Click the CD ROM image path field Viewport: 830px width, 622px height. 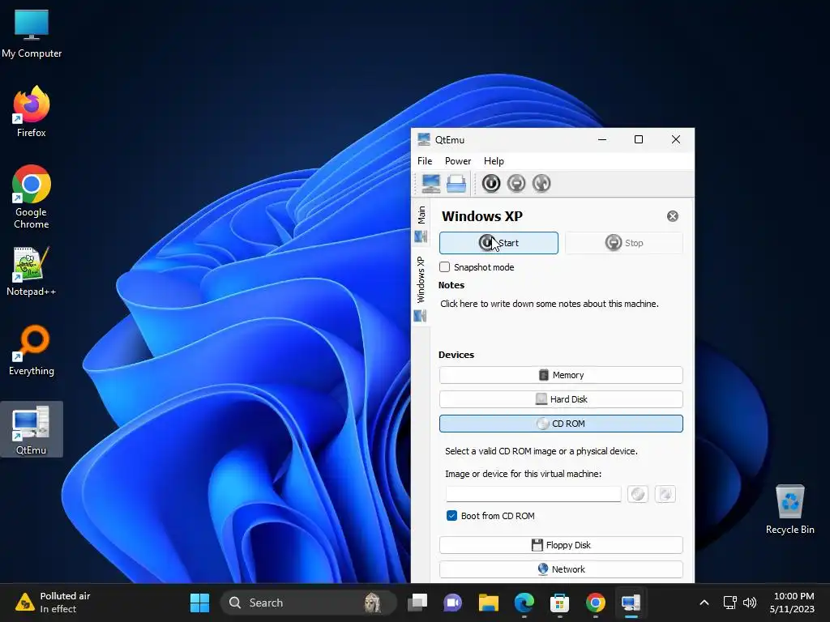click(x=533, y=494)
